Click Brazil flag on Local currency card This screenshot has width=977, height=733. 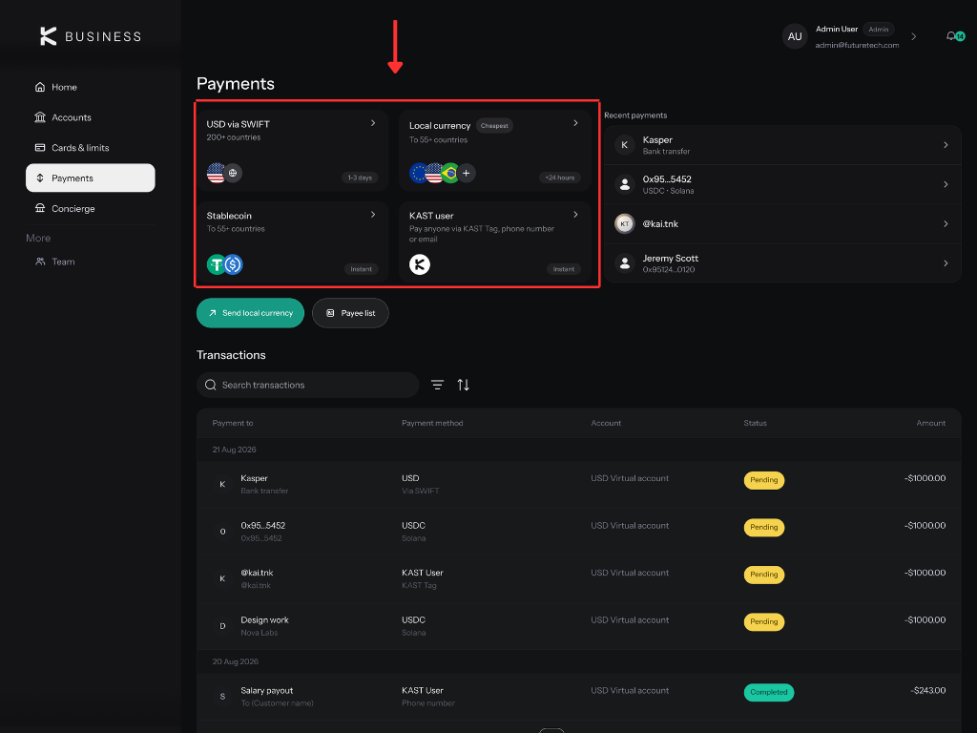click(x=450, y=173)
